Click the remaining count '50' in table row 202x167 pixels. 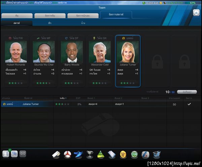tap(174, 104)
